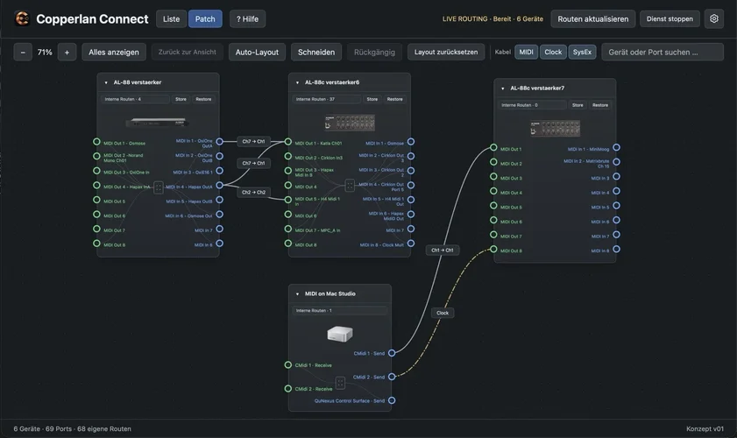The image size is (737, 438).
Task: Select the CMidi 2 - Receive port circle
Action: pyautogui.click(x=288, y=388)
